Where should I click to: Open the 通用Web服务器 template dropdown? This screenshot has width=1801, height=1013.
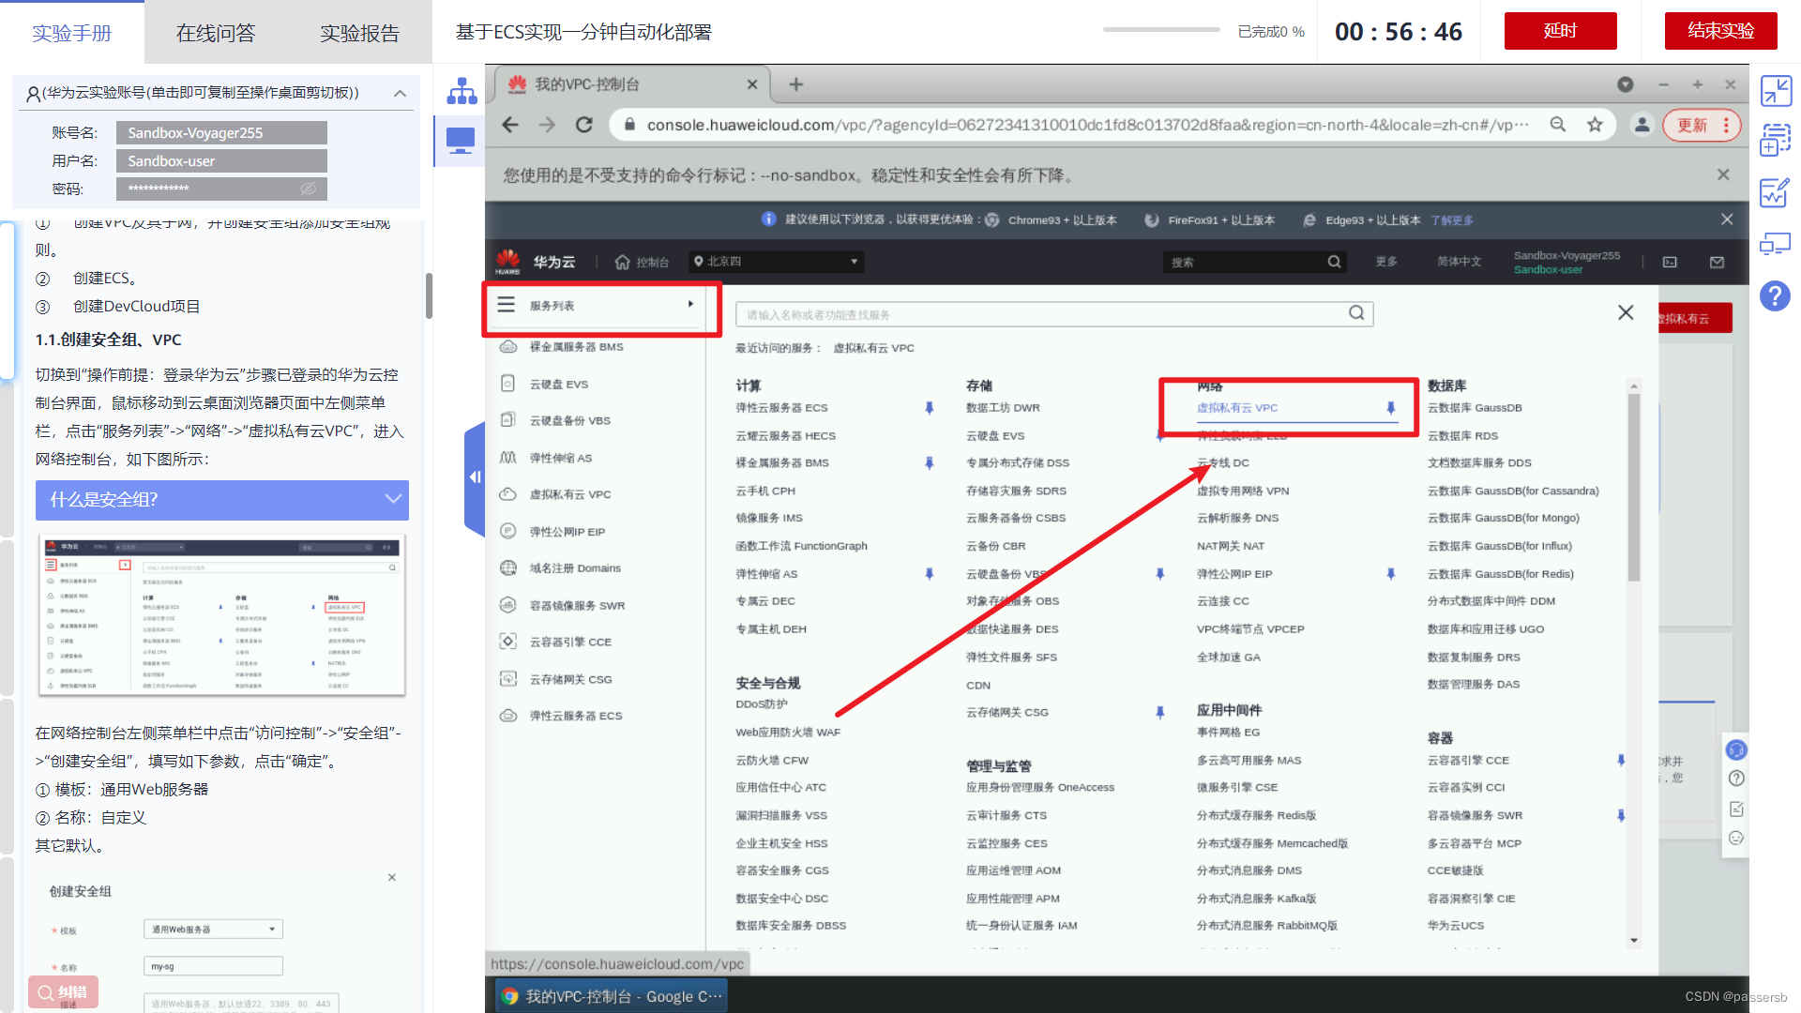pyautogui.click(x=213, y=930)
